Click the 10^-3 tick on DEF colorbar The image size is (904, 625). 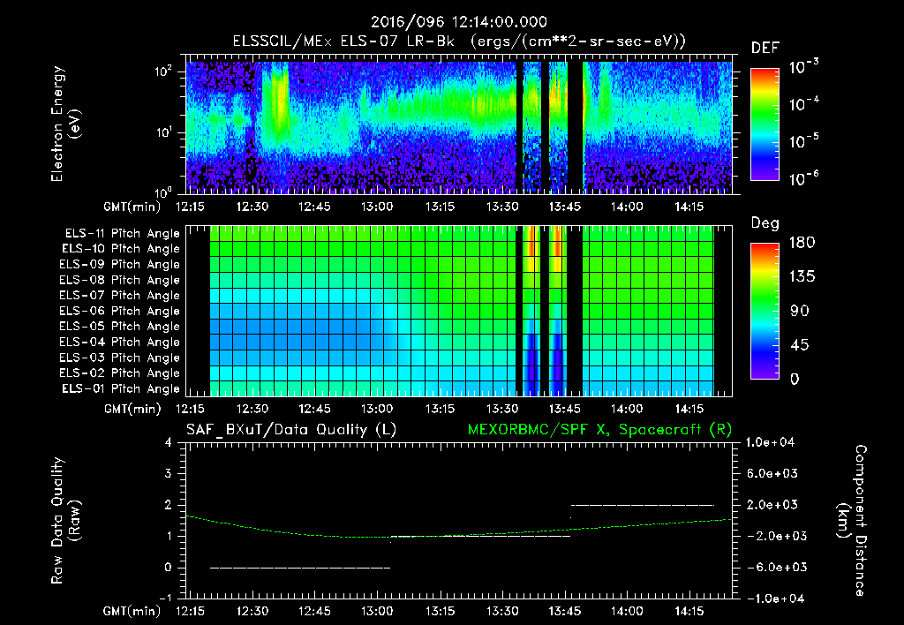click(x=803, y=67)
